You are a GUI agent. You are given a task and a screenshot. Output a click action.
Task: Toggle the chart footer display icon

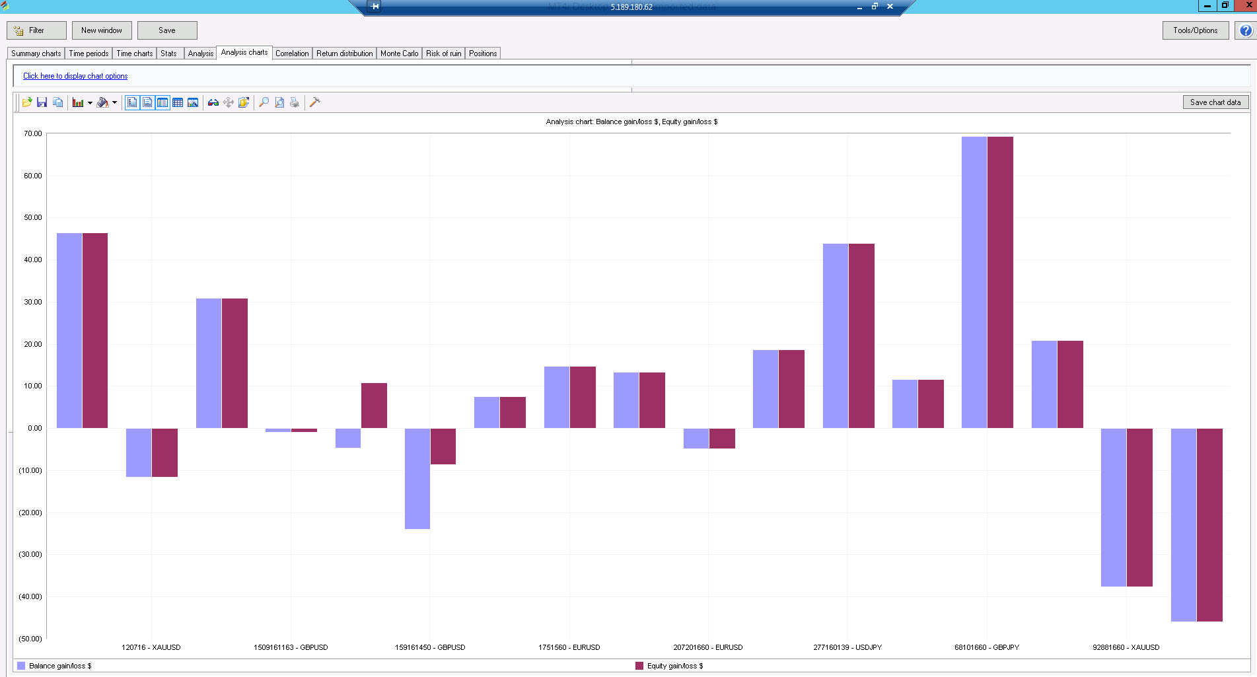pos(147,102)
